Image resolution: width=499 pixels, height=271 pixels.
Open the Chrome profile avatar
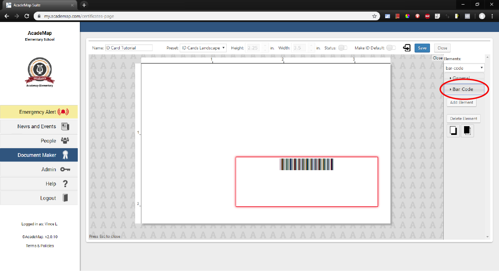tap(482, 16)
